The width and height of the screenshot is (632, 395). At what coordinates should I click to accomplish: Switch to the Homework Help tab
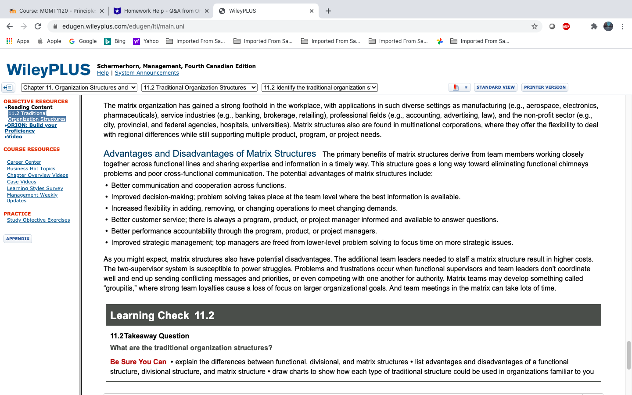[161, 11]
